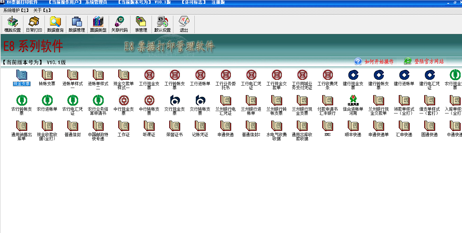Open 默认设置 (default settings) toolbar icon
The height and width of the screenshot is (233, 462).
tap(162, 24)
